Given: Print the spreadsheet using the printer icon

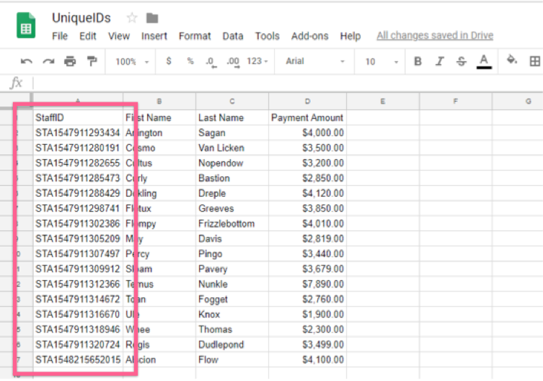Looking at the screenshot, I should (70, 62).
